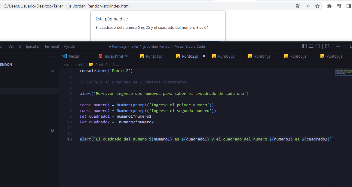Image resolution: width=352 pixels, height=187 pixels.
Task: Switch to the Punto3.js tab
Action: tap(226, 56)
